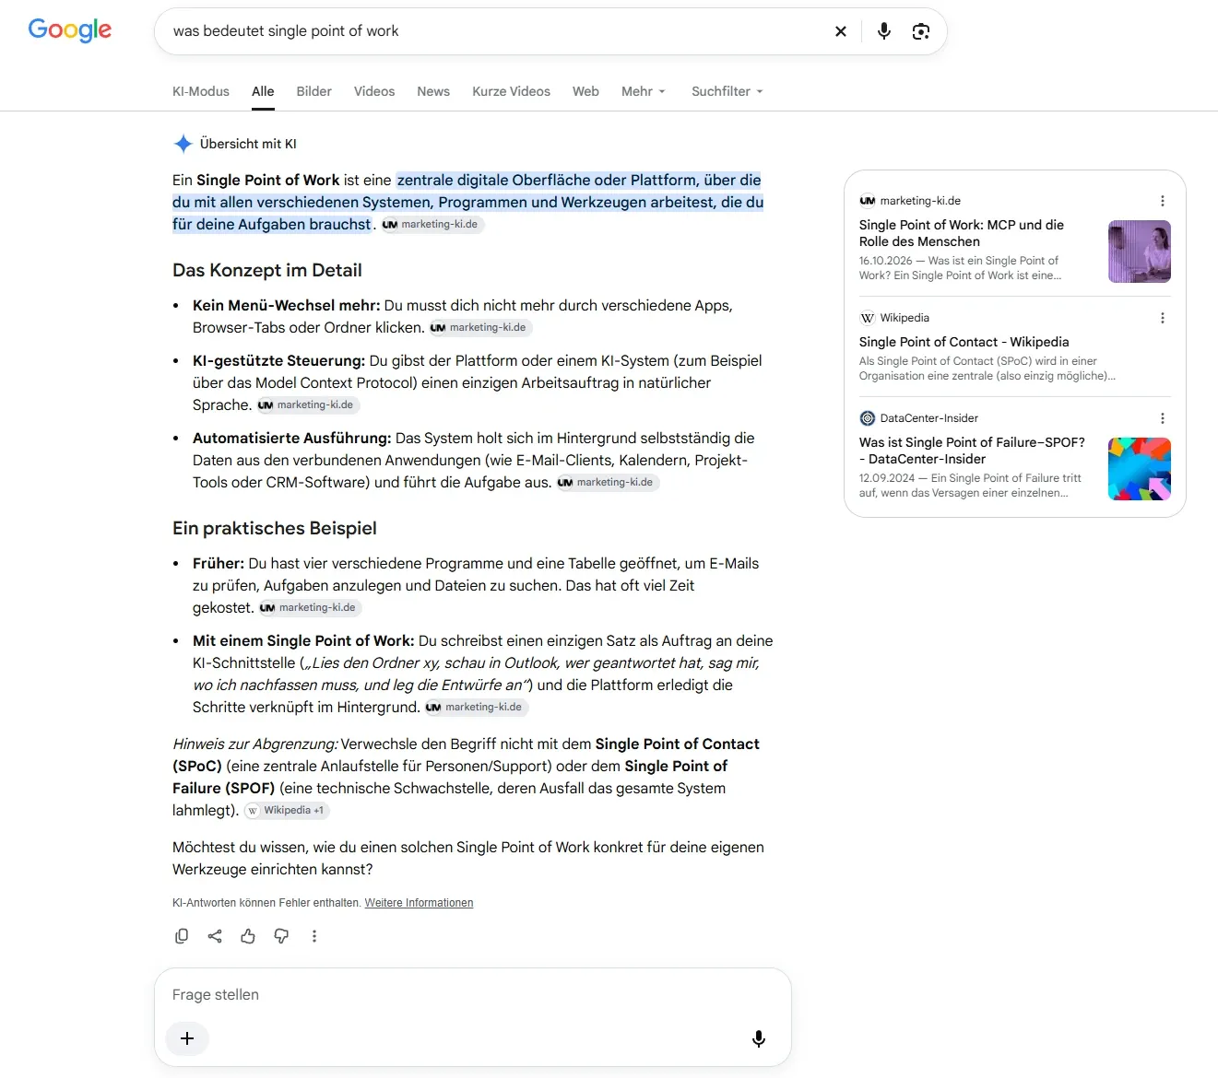Open Google Lens image search icon
1218x1078 pixels.
(x=921, y=31)
